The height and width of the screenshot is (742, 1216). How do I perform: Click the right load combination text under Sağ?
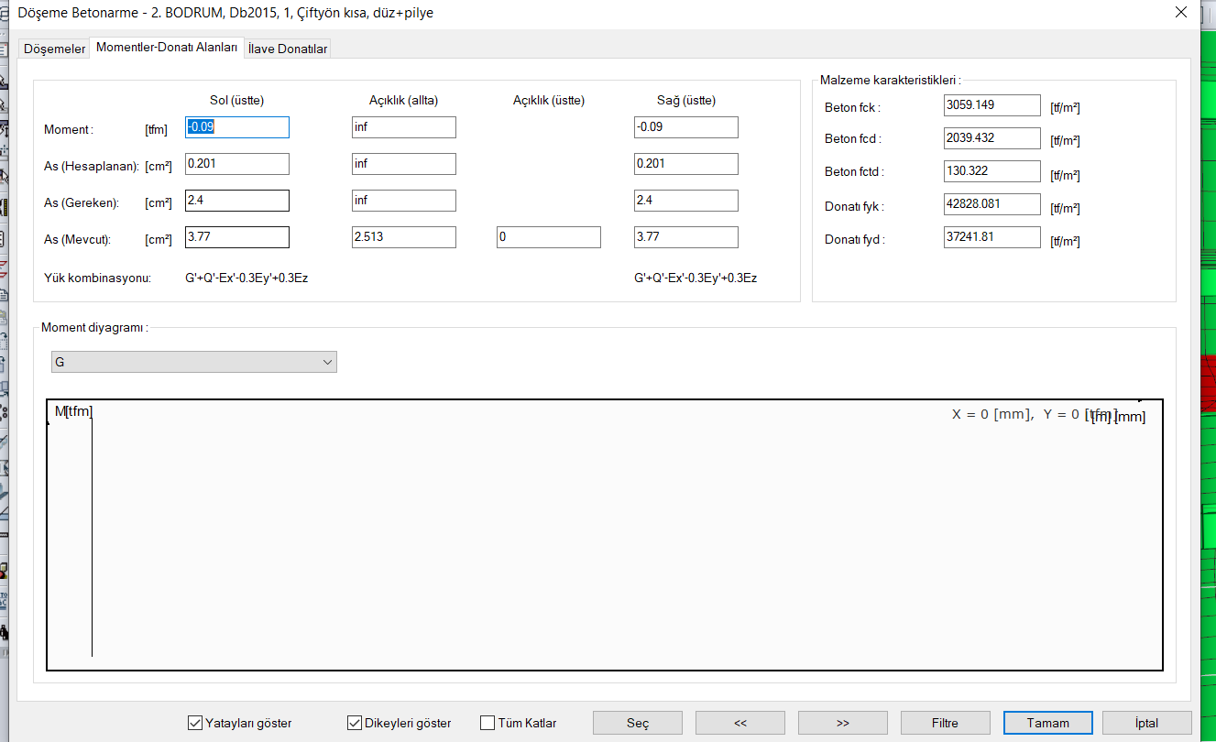(696, 278)
